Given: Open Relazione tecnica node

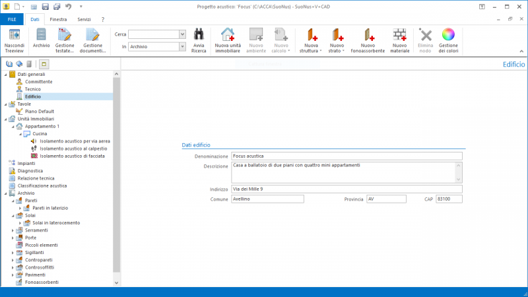Looking at the screenshot, I should tap(36, 178).
